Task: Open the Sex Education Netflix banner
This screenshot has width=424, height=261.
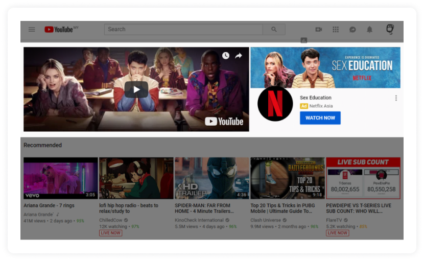Action: click(325, 67)
